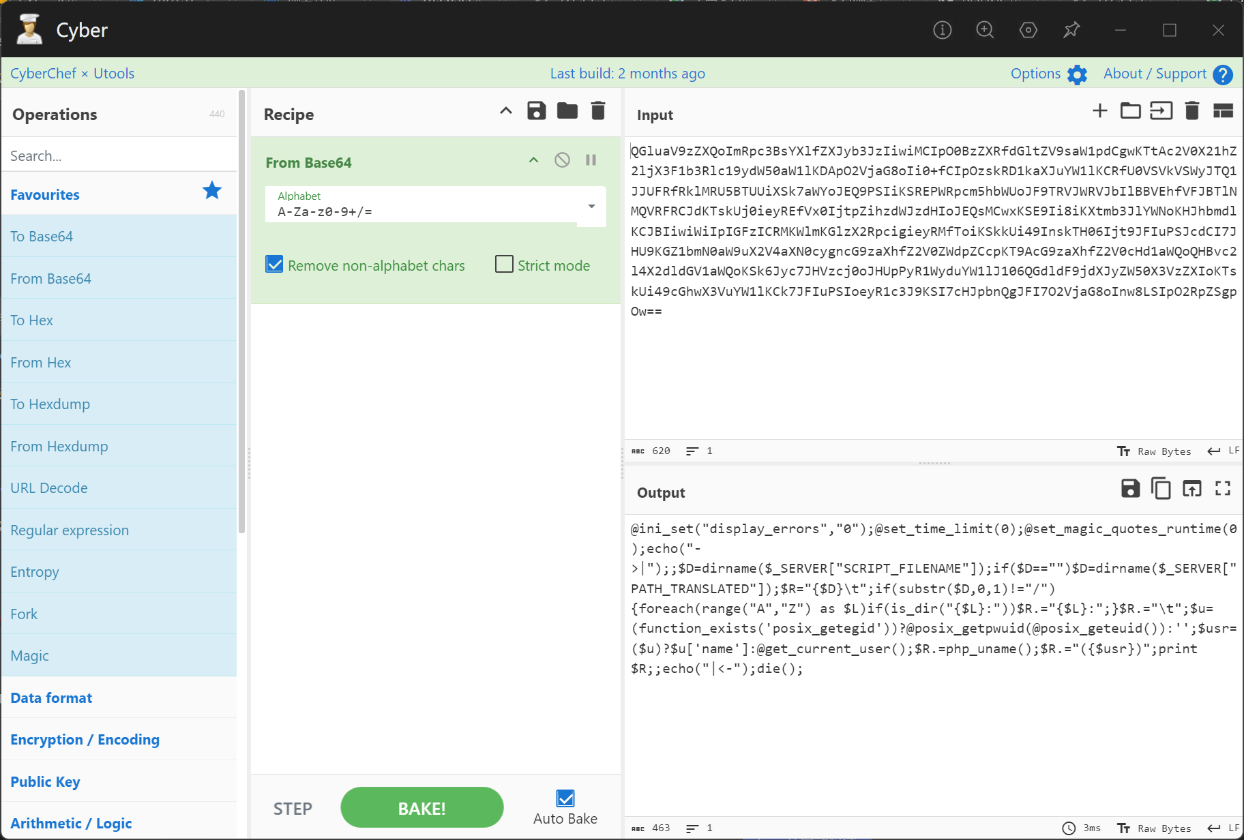The width and height of the screenshot is (1244, 840).
Task: Open CyberChef × Utools link
Action: click(x=72, y=74)
